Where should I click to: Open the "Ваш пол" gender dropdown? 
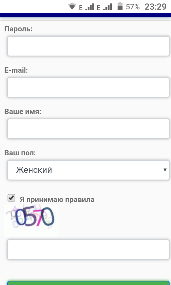(x=88, y=170)
